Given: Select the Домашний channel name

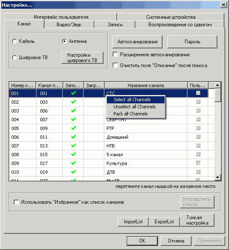Looking at the screenshot, I should click(117, 137).
